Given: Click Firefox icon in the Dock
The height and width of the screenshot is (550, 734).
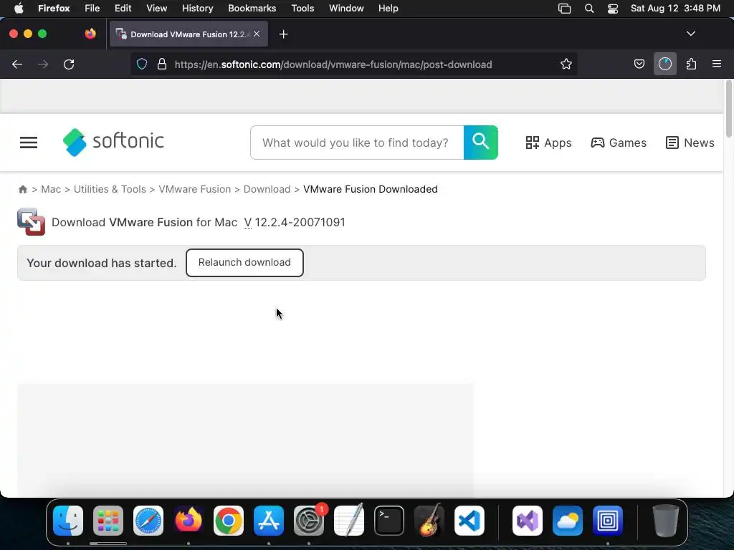Looking at the screenshot, I should point(189,521).
